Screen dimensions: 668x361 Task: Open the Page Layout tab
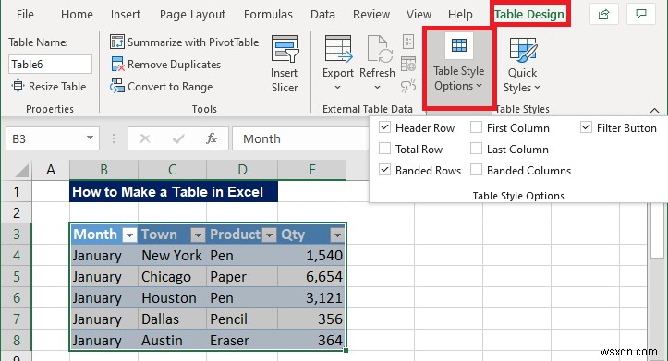(192, 15)
